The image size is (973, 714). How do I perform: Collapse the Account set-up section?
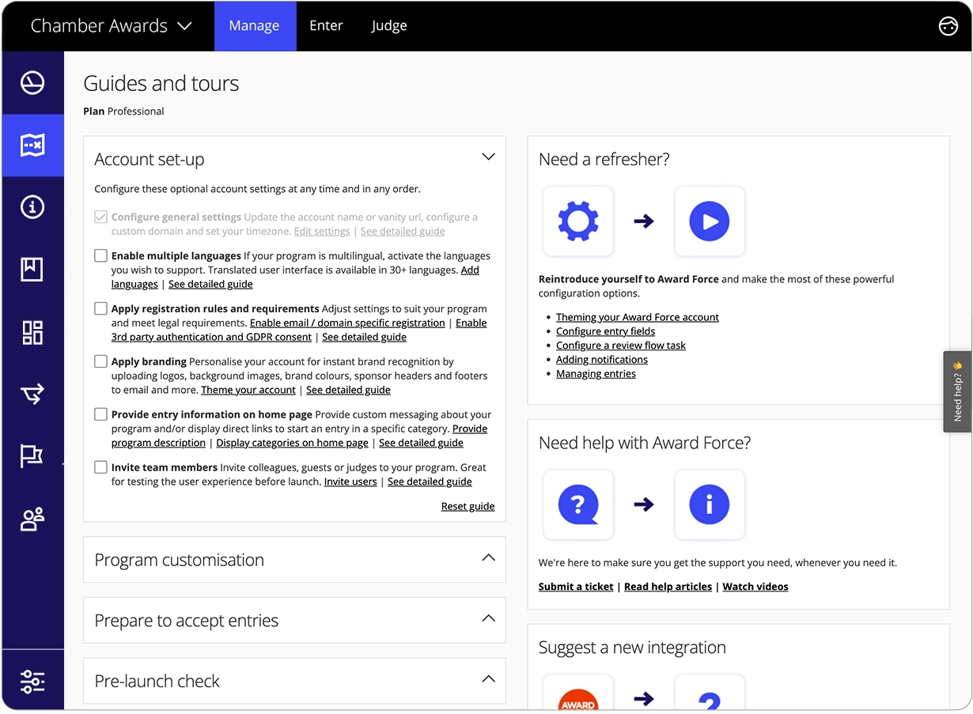click(488, 157)
